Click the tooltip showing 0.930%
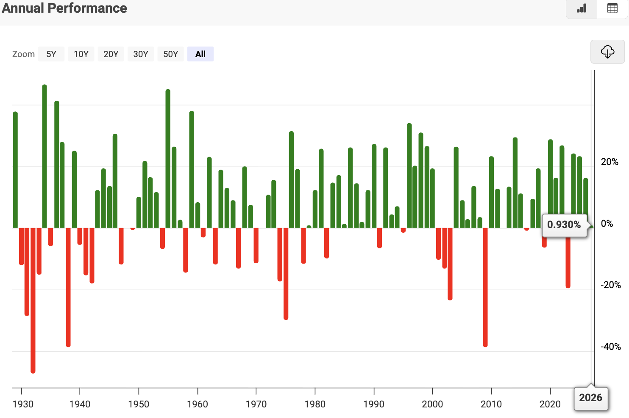The width and height of the screenshot is (629, 418). tap(565, 225)
